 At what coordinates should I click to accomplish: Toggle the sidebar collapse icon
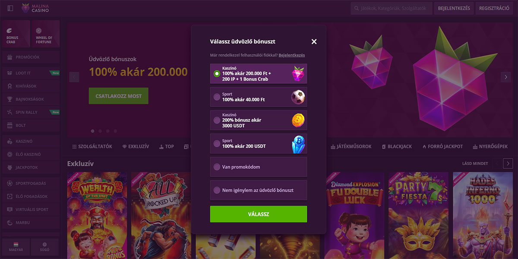point(10,8)
